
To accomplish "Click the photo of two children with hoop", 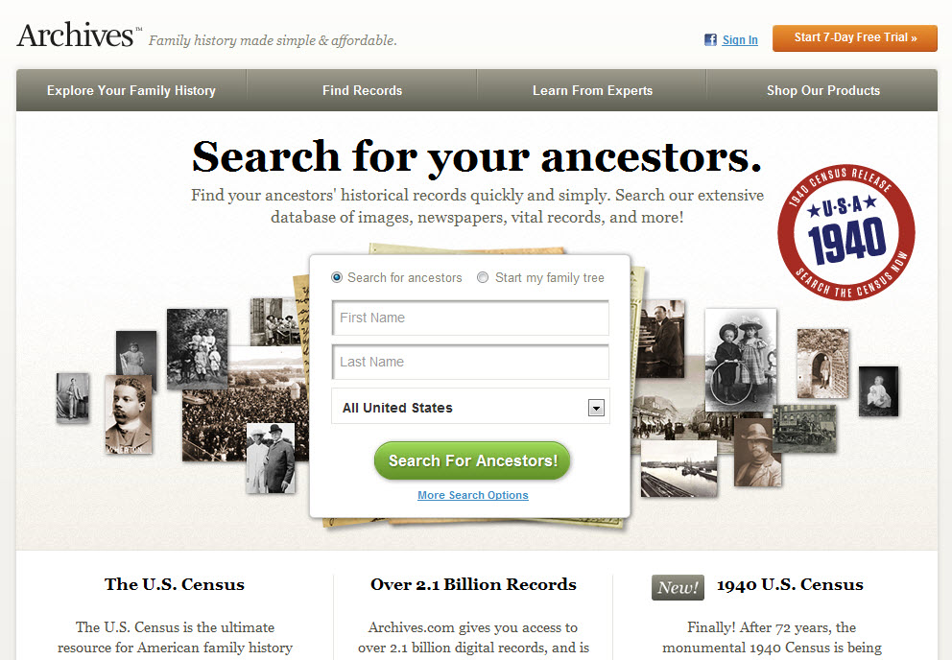I will pyautogui.click(x=741, y=360).
